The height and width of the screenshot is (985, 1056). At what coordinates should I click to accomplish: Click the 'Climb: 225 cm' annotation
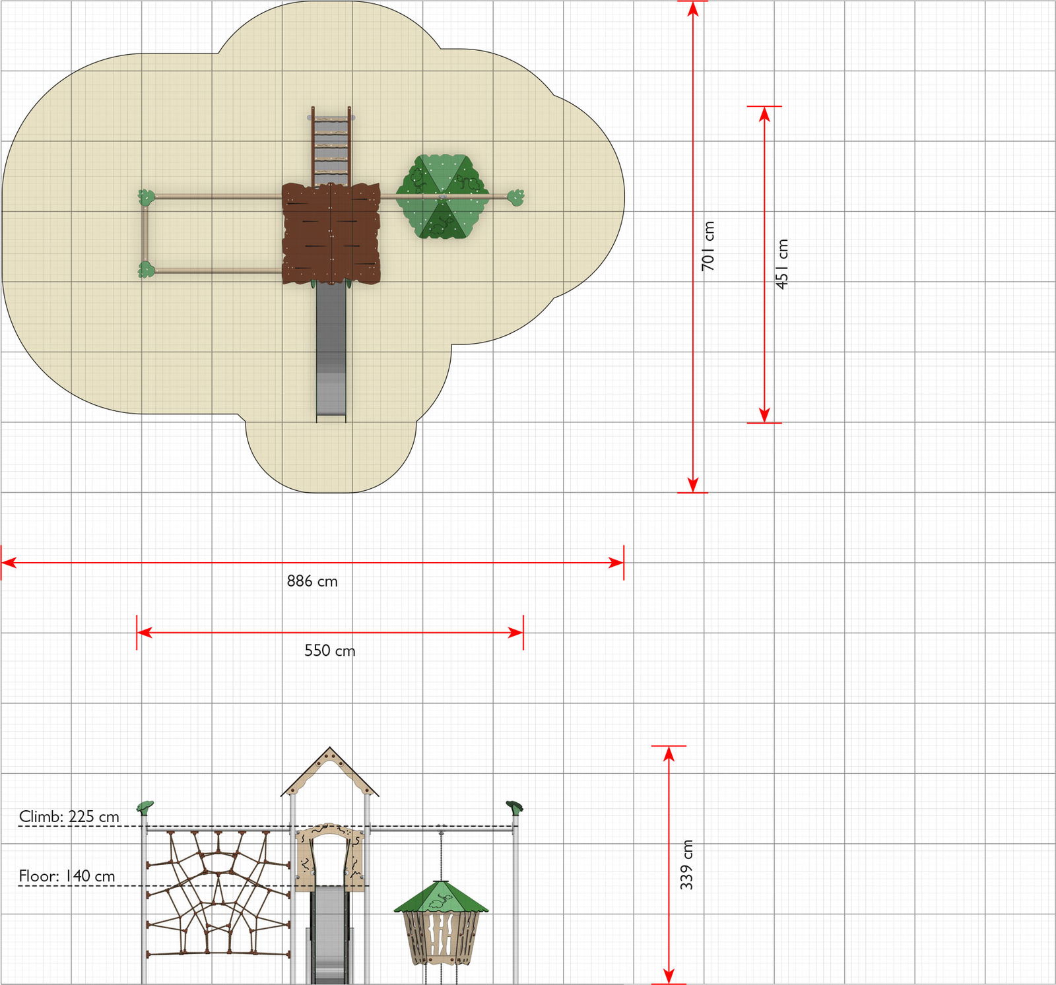[x=69, y=817]
